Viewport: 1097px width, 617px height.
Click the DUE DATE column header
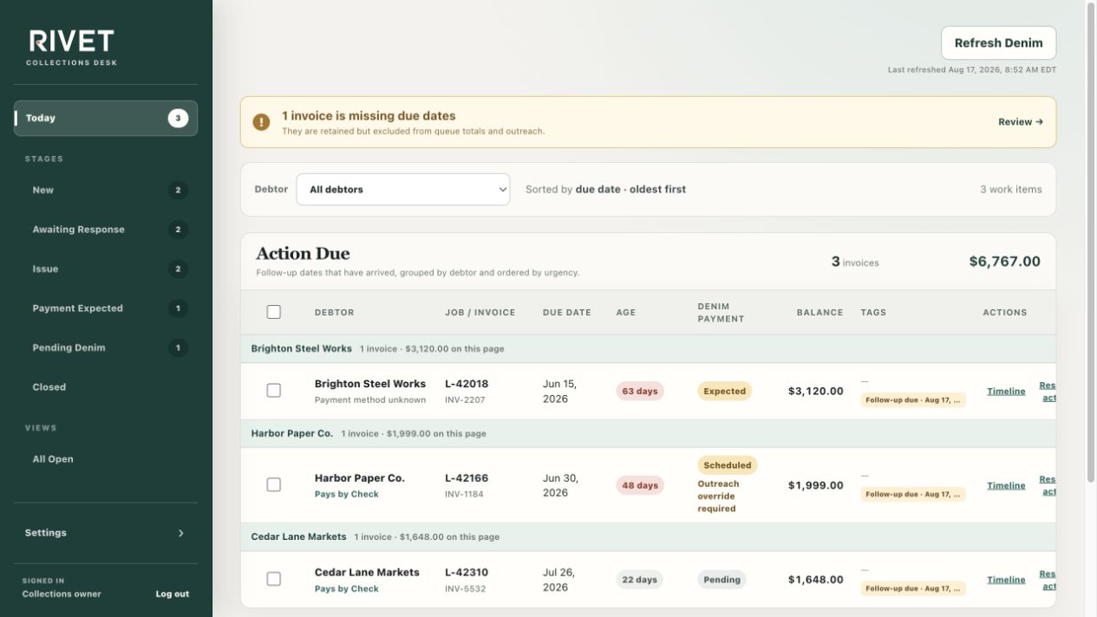click(x=567, y=313)
